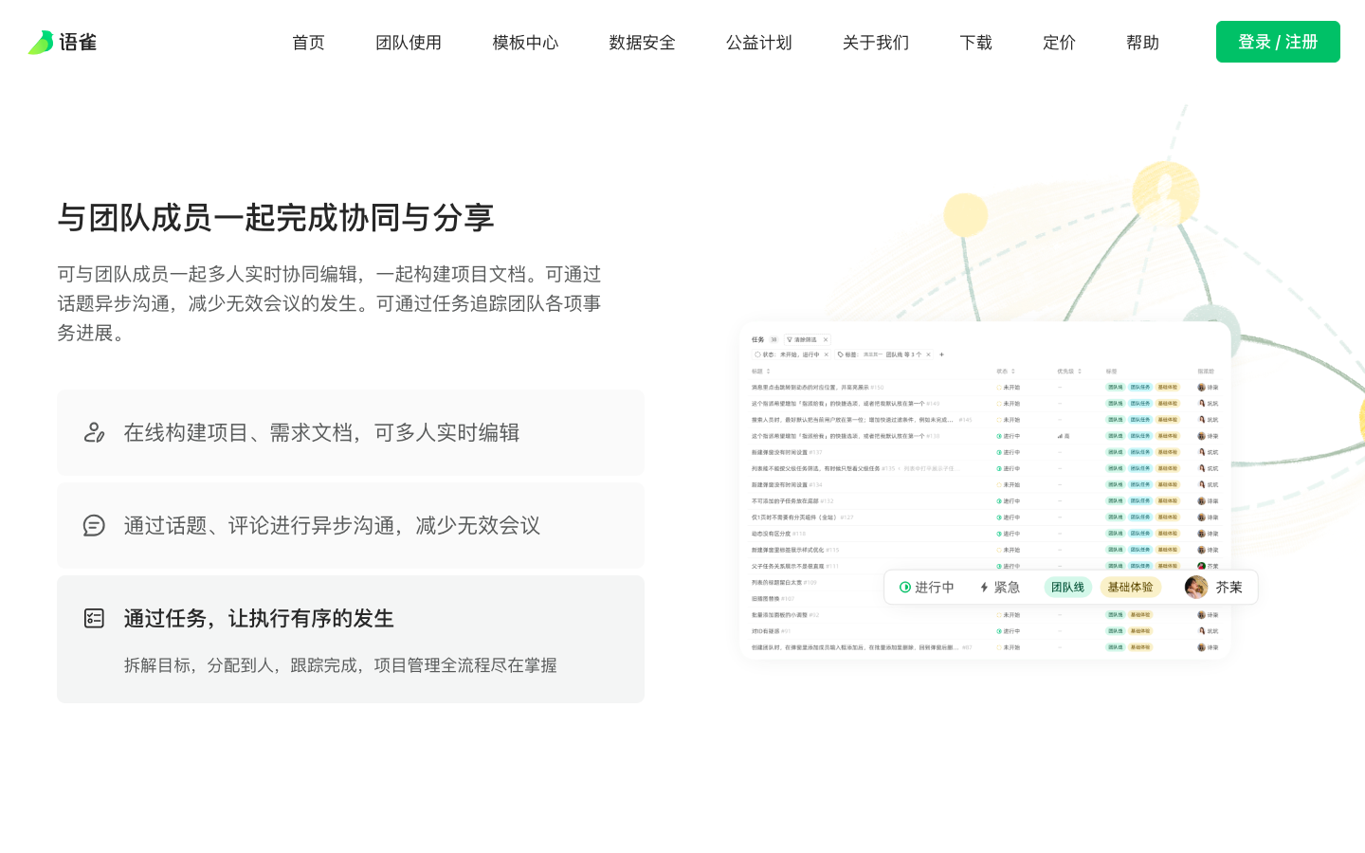Click the user-edit icon on the first feature card
The image size is (1365, 853).
point(94,432)
